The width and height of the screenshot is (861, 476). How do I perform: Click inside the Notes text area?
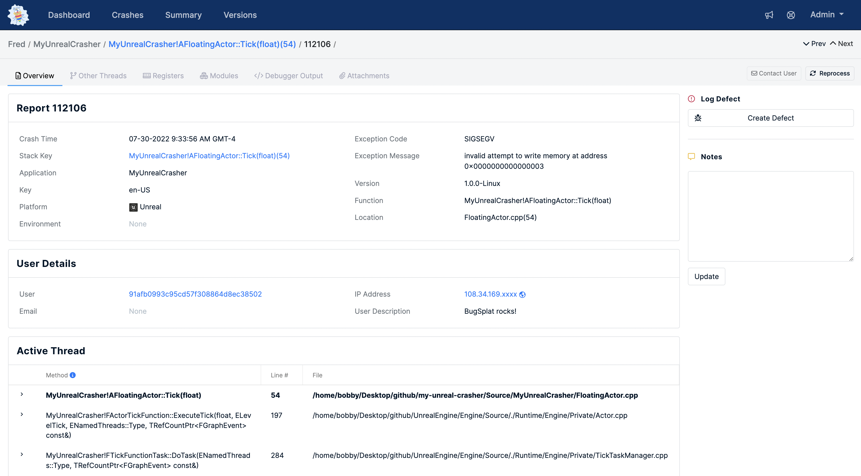[x=770, y=216]
